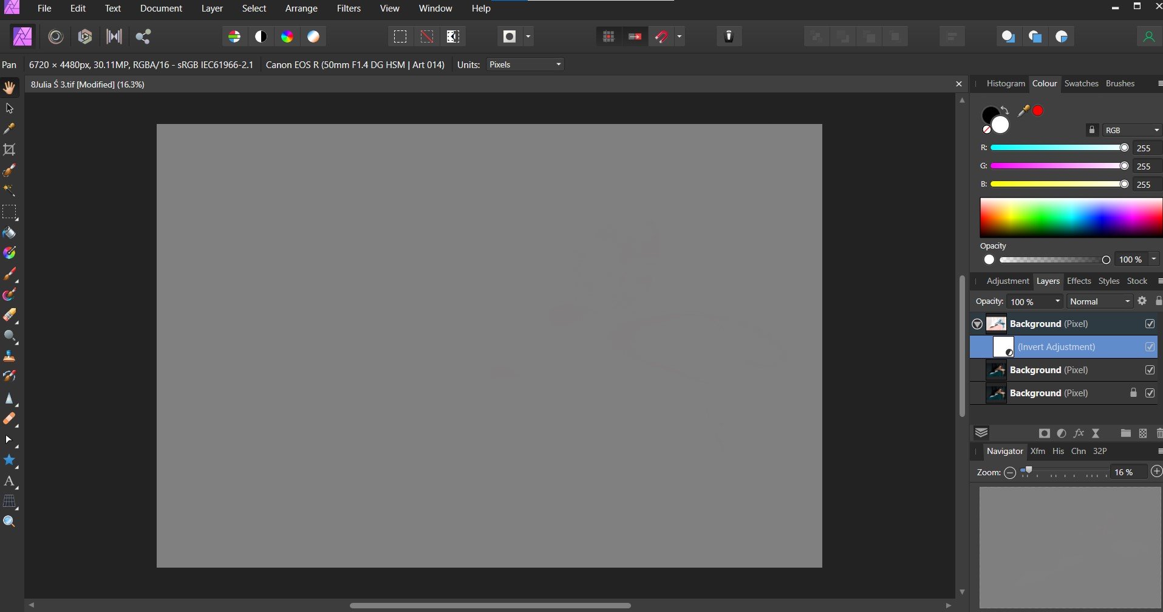Screen dimensions: 1163x612
Task: Open the Units Pixels dropdown
Action: (x=525, y=64)
